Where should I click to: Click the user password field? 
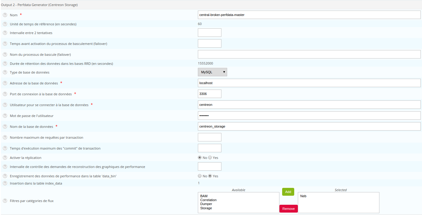[x=309, y=115]
